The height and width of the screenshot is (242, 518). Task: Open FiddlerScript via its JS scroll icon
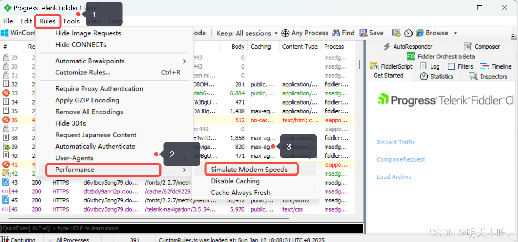[x=374, y=66]
